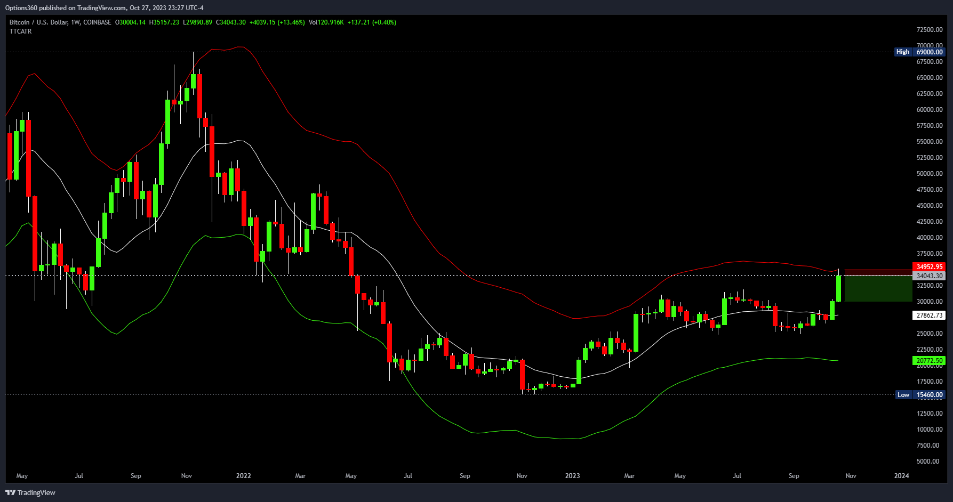953x502 pixels.
Task: Click the 45000.00 price axis label
Action: tap(930, 206)
